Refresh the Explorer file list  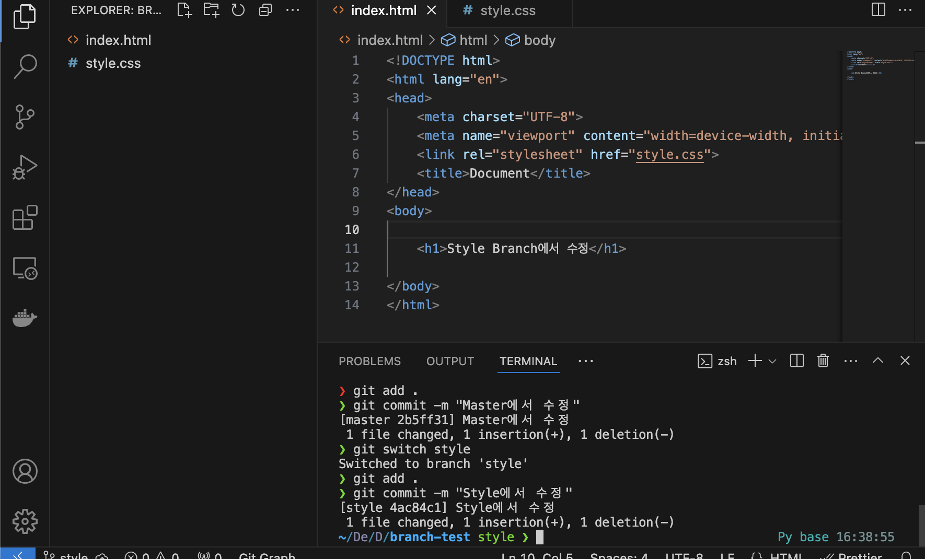coord(238,10)
